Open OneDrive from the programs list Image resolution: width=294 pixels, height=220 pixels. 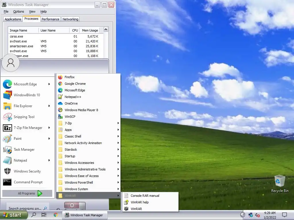tap(88, 103)
